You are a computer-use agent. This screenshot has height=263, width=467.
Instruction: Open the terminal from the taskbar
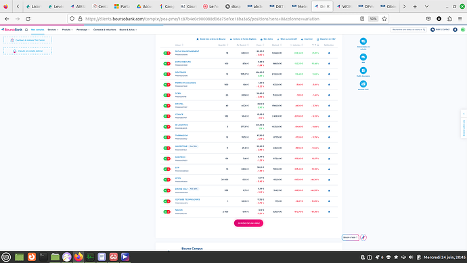pyautogui.click(x=43, y=257)
